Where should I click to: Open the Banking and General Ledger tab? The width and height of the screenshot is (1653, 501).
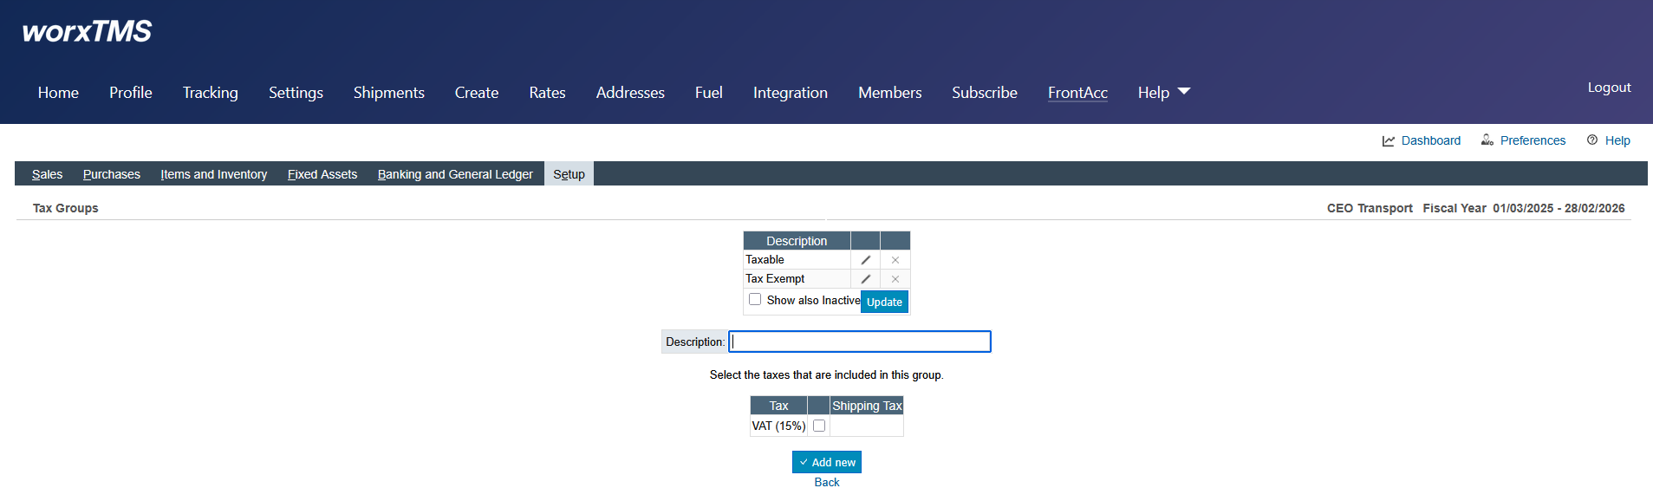pos(455,174)
